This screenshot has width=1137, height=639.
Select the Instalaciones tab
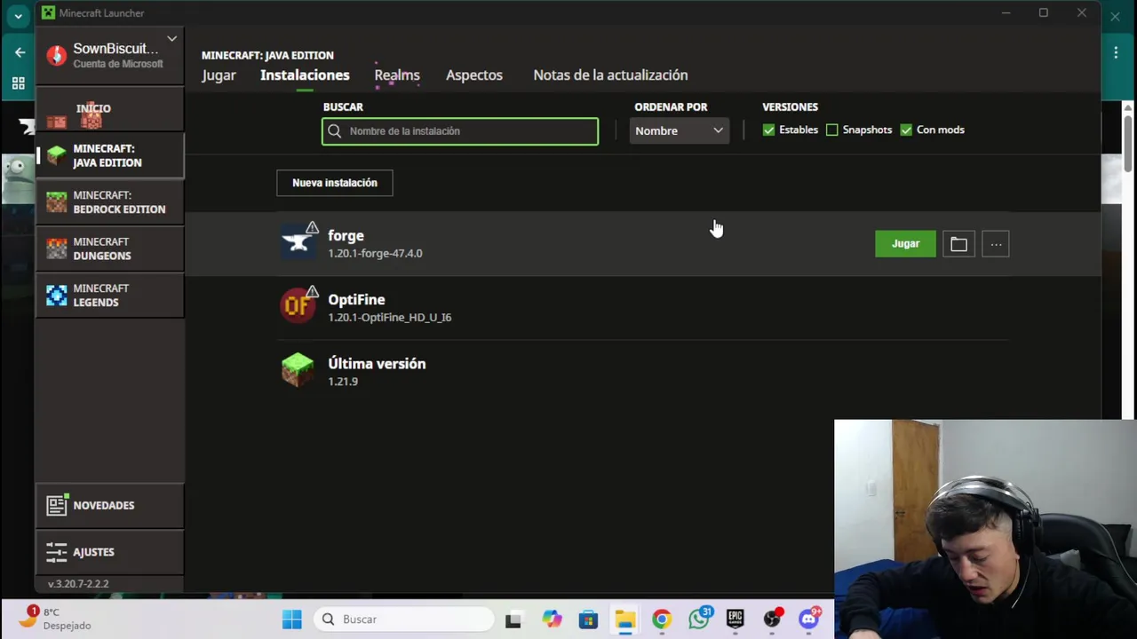305,75
